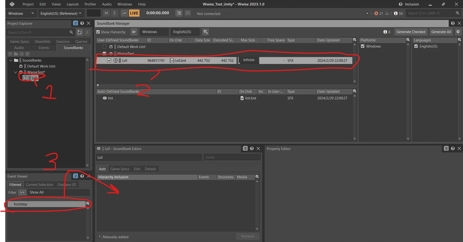Toggle the S solo button in the toolbar
Viewport: 463px width, 242px height.
coord(114,13)
